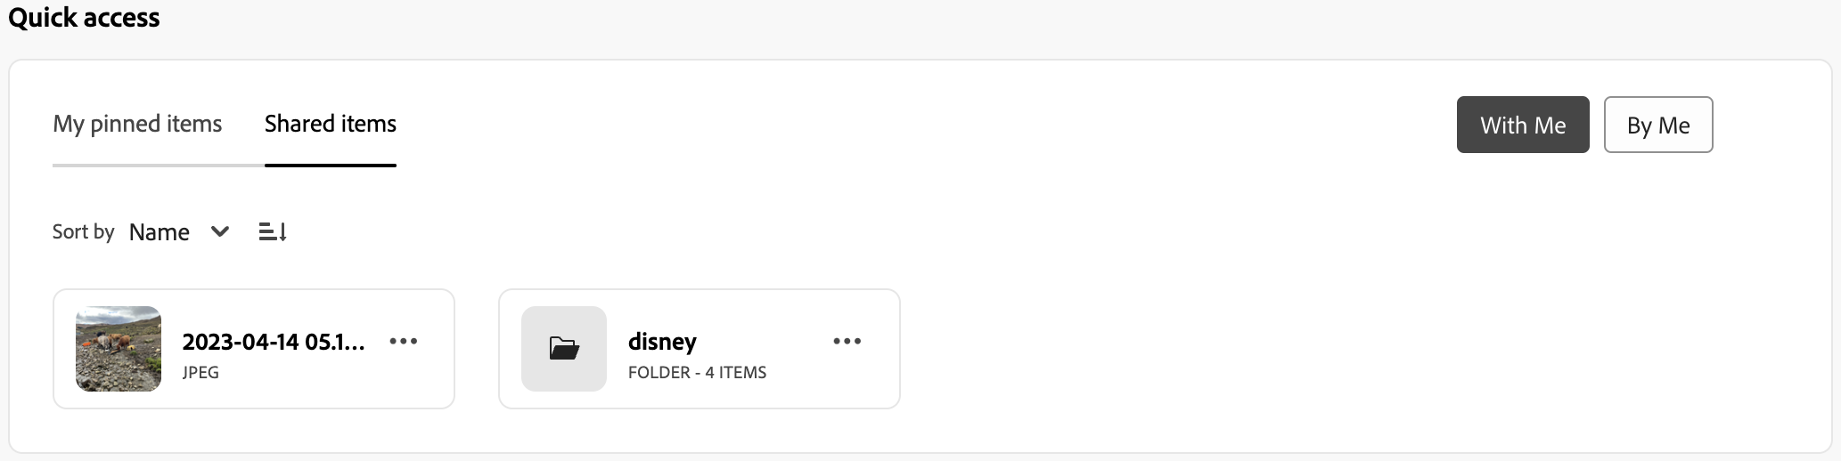Expand the Sort by chevron arrow

(220, 232)
